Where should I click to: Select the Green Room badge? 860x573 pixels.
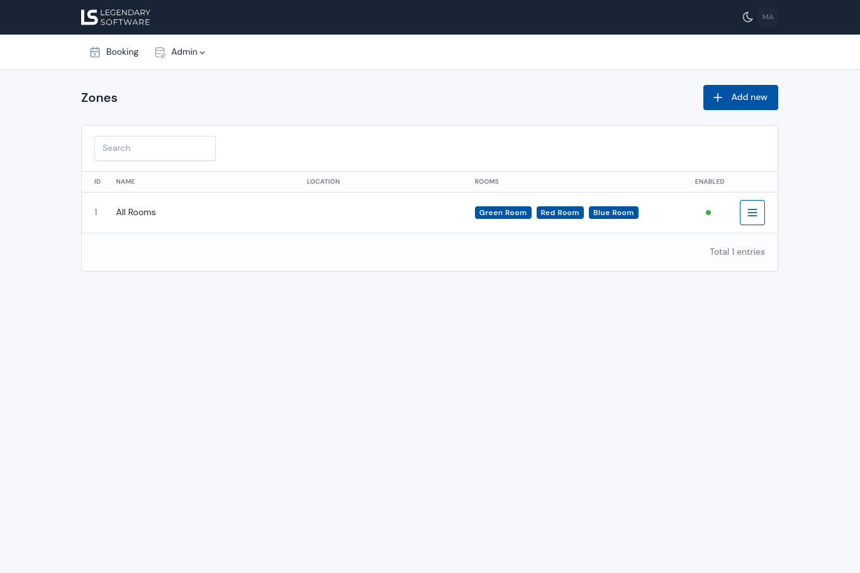pyautogui.click(x=503, y=213)
